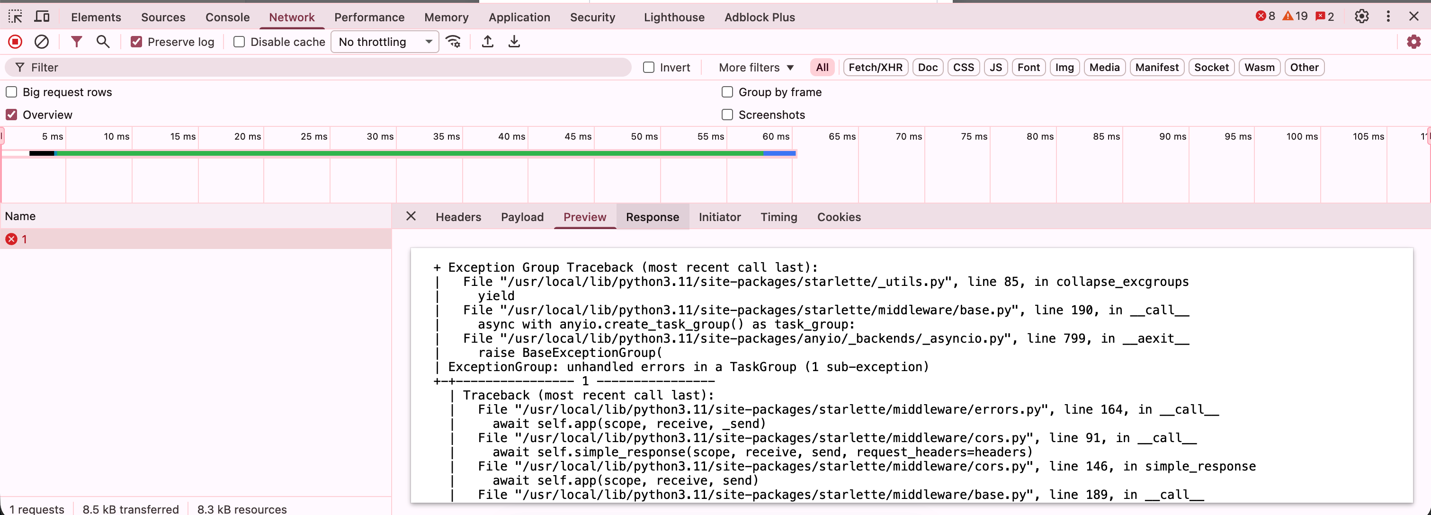Filter requests by JS type
The image size is (1431, 515).
995,67
